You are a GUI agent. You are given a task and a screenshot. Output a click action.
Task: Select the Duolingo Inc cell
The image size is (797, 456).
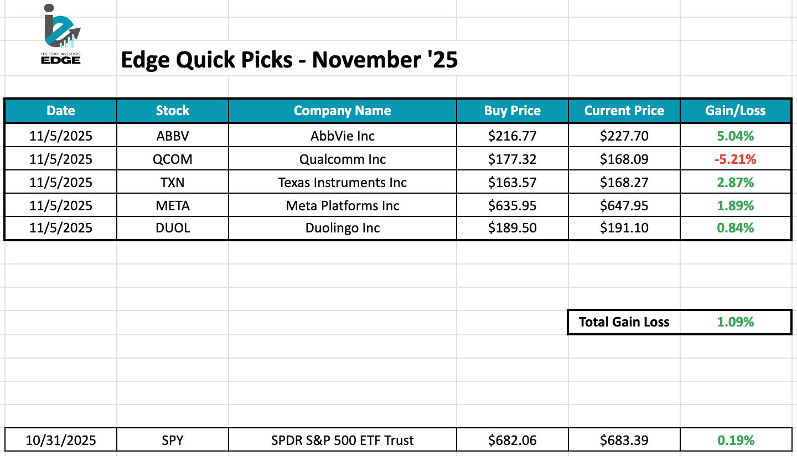[x=342, y=228]
